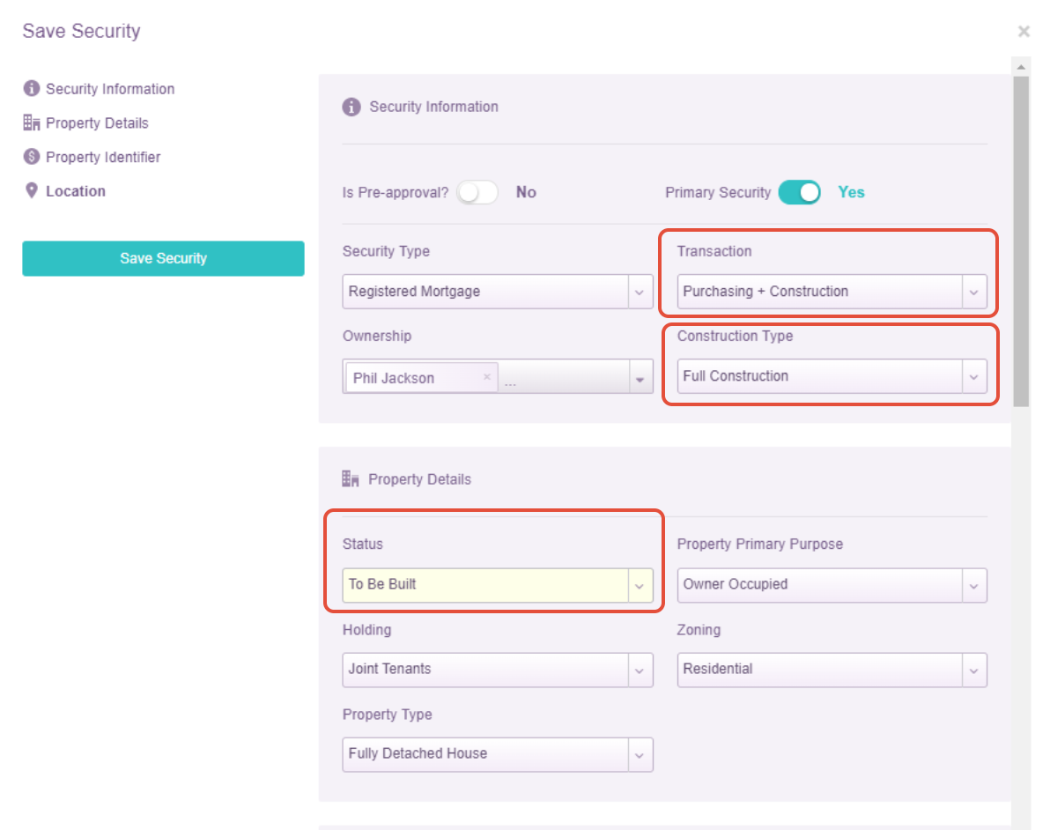
Task: Click the Security Information info icon in sidebar
Action: click(32, 89)
